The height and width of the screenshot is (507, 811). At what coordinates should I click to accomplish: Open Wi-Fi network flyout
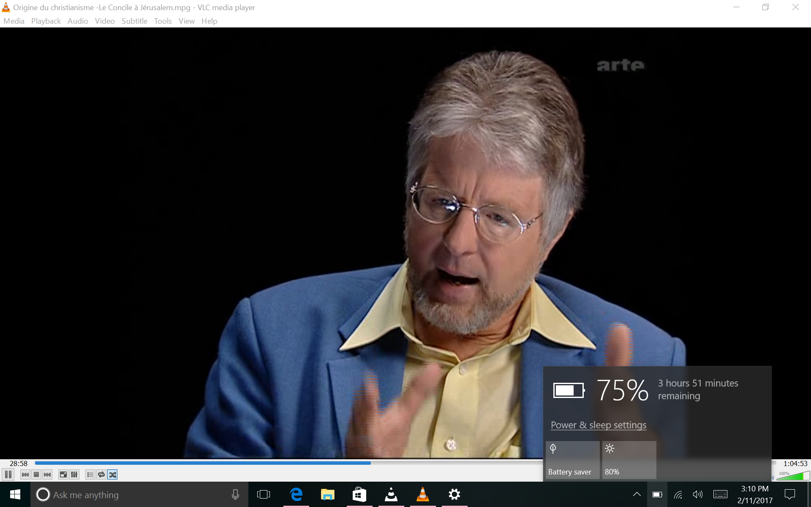pos(678,494)
